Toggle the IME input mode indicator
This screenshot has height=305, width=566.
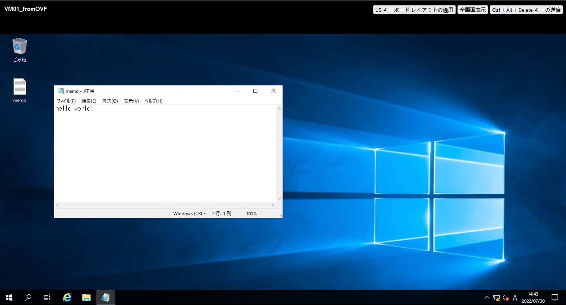pyautogui.click(x=515, y=298)
